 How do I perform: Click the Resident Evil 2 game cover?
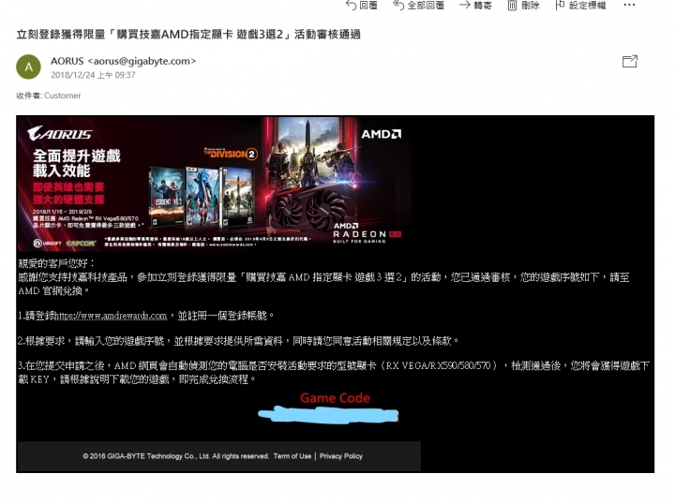[x=167, y=198]
